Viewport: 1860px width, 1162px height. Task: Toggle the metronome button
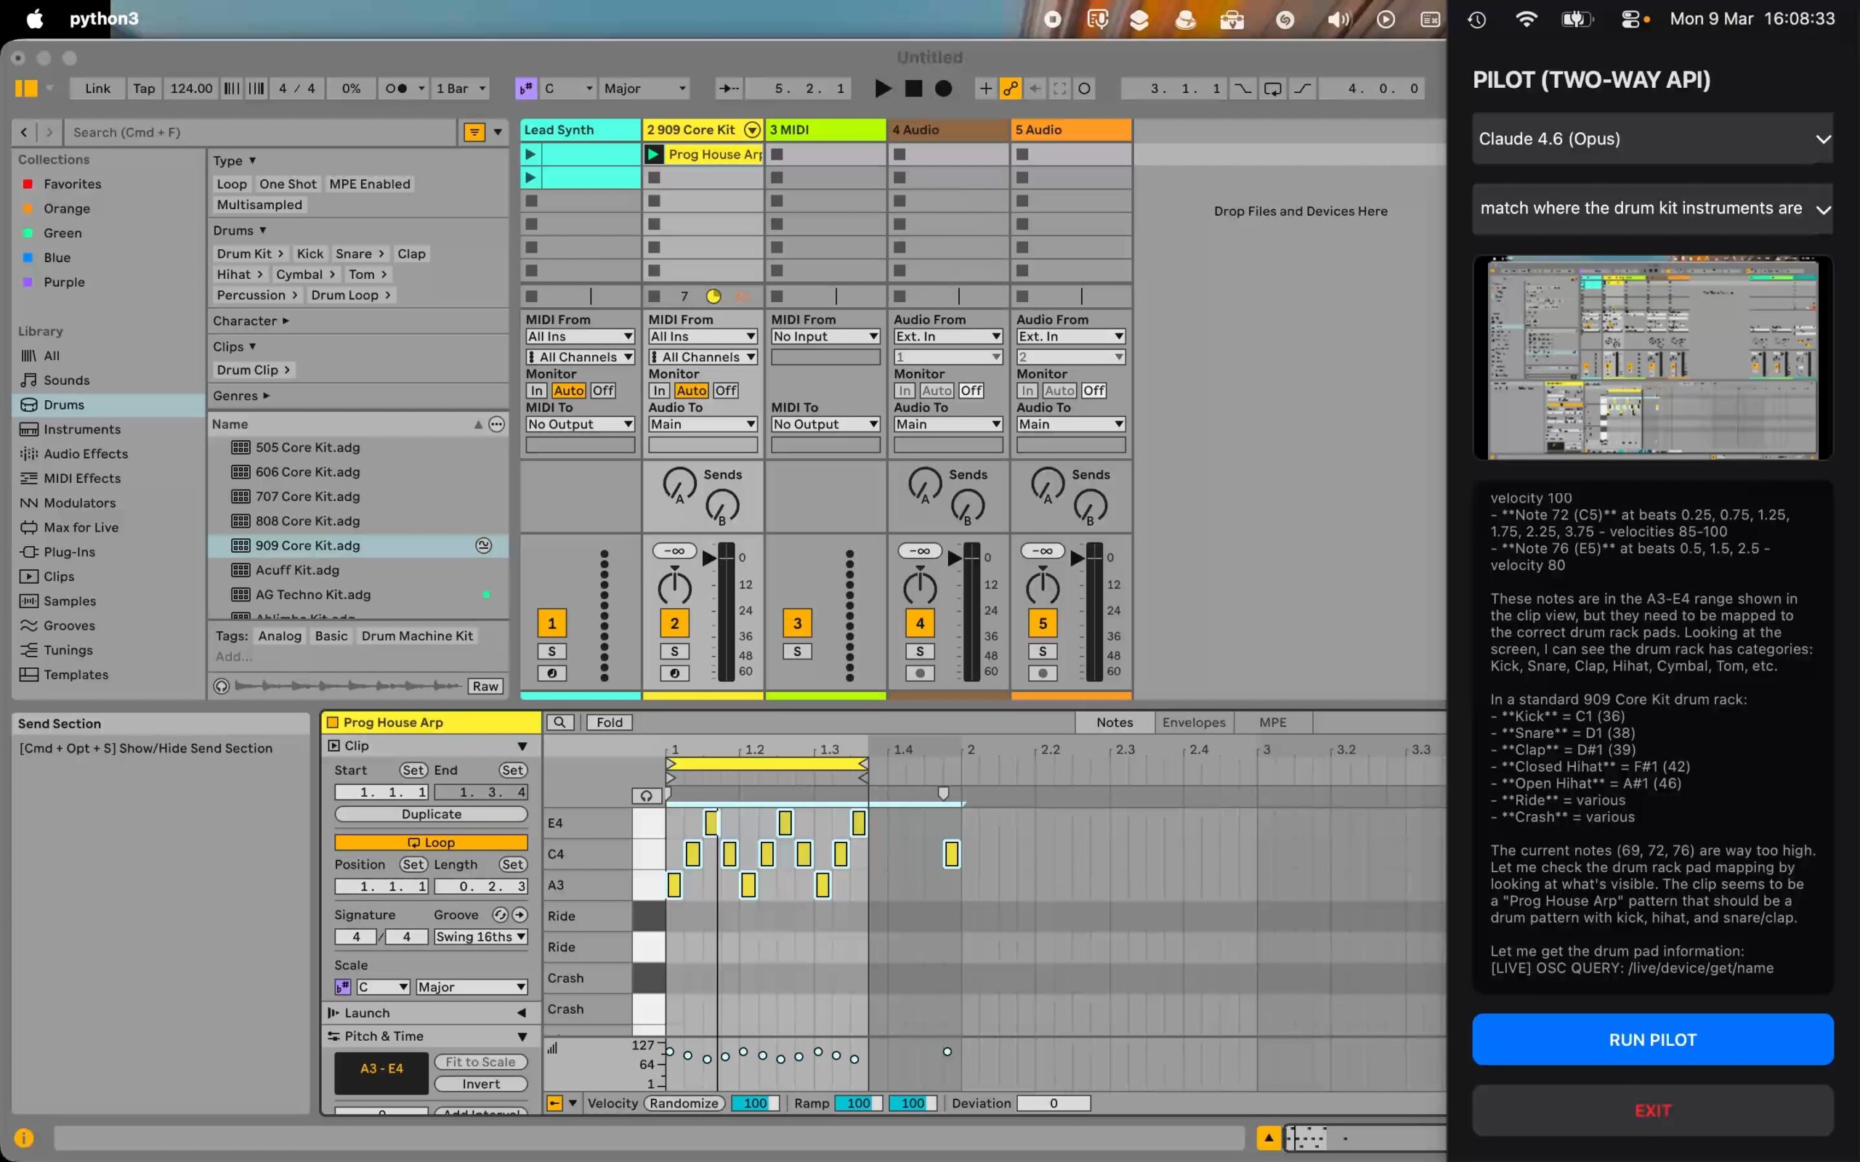396,89
